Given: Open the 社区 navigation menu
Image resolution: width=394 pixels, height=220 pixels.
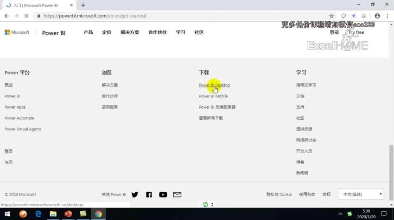Looking at the screenshot, I should click(x=199, y=32).
